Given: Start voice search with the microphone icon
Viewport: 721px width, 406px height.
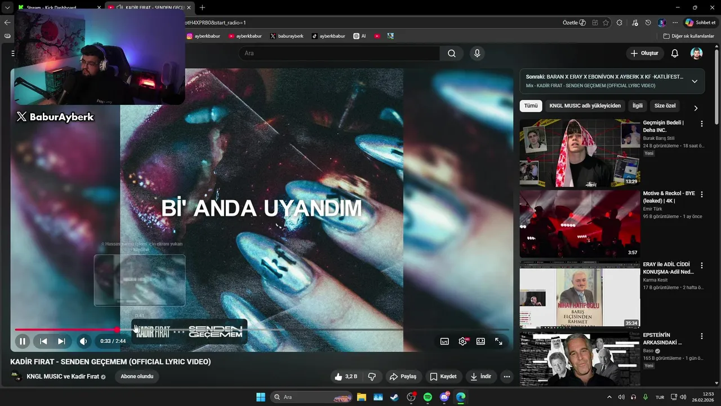Looking at the screenshot, I should click(477, 53).
